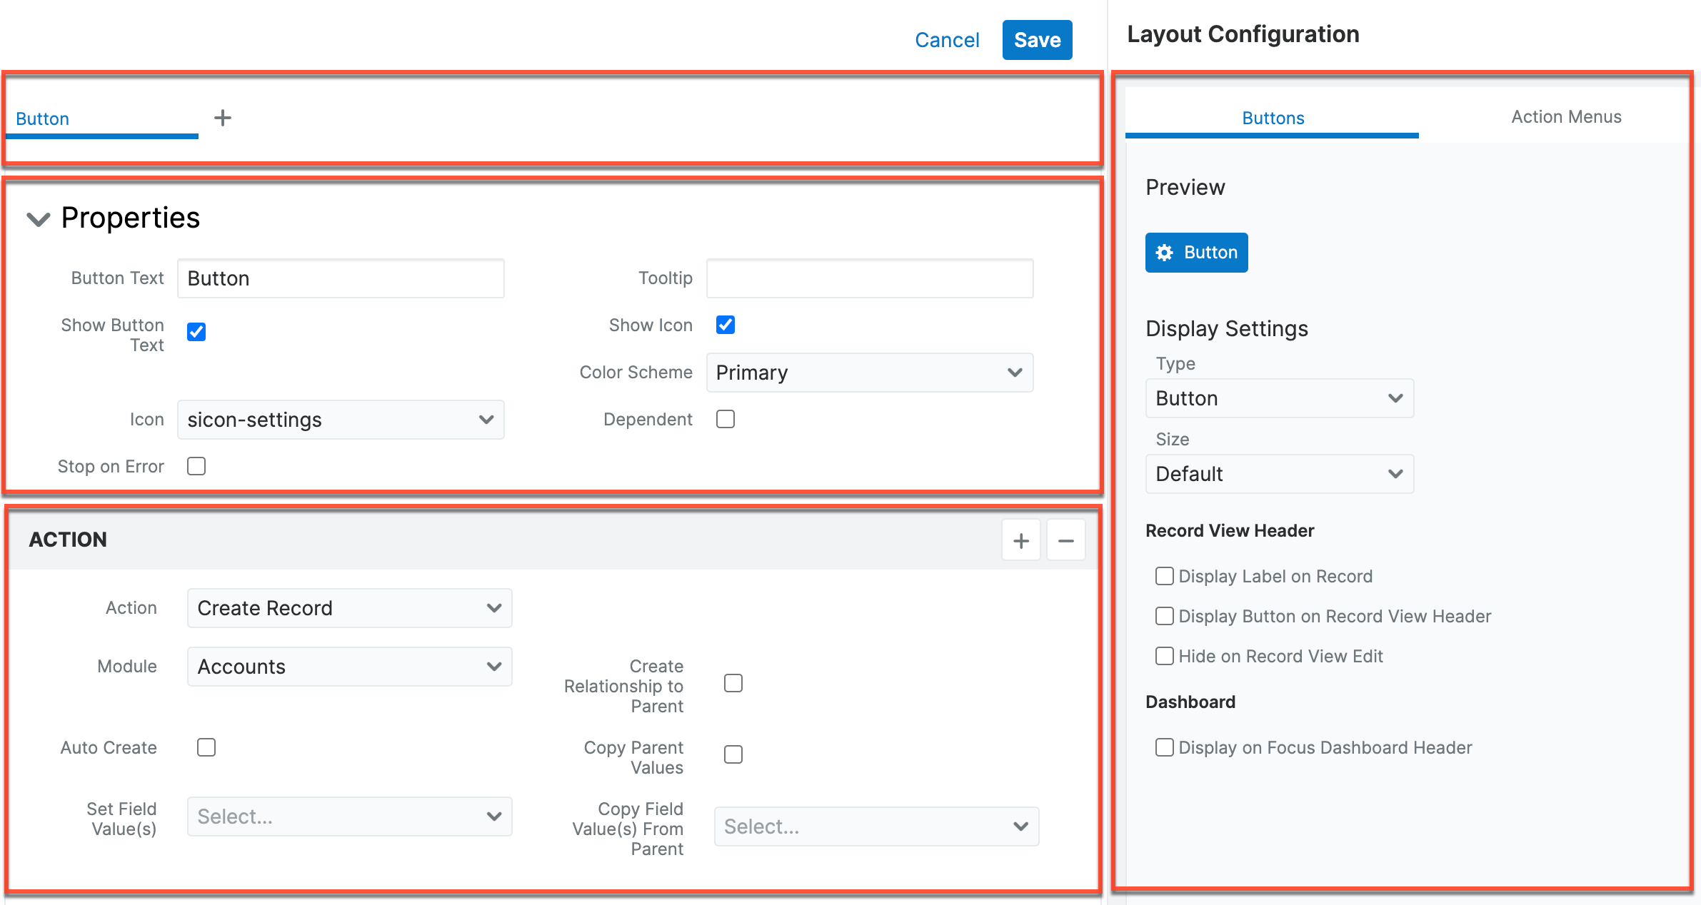The image size is (1701, 905).
Task: Check Hide on Record View Edit
Action: tap(1164, 655)
